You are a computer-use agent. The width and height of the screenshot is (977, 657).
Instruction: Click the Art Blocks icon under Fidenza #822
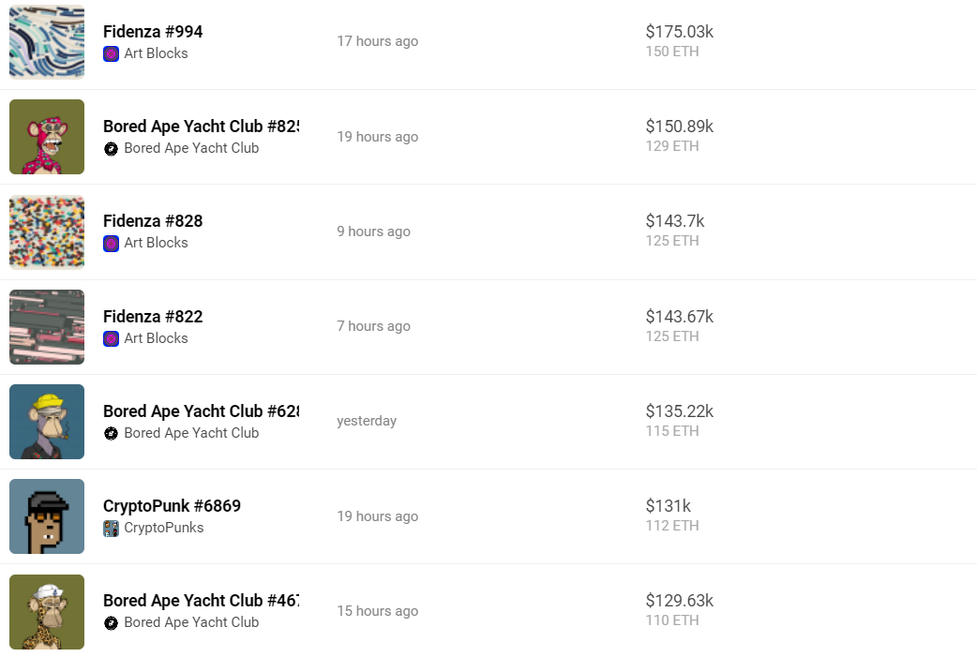click(111, 338)
